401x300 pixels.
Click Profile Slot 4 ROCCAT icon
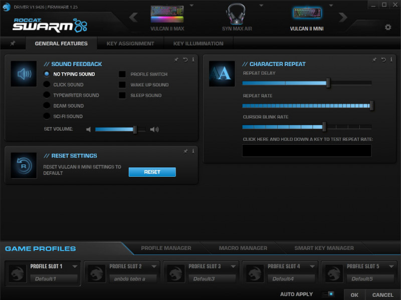(x=255, y=273)
